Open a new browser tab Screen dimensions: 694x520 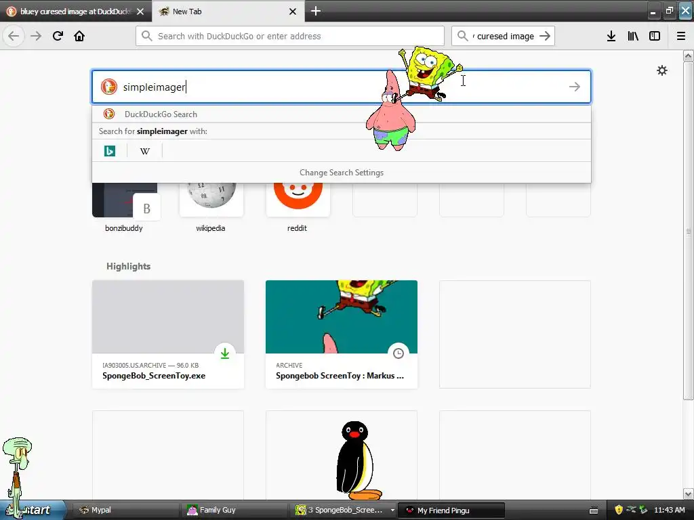point(316,11)
